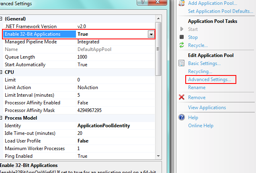Click the v2.0 framework value
The image size is (256, 173).
point(82,26)
